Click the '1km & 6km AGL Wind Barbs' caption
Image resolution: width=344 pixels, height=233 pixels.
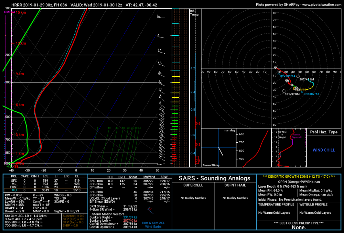click(153, 225)
